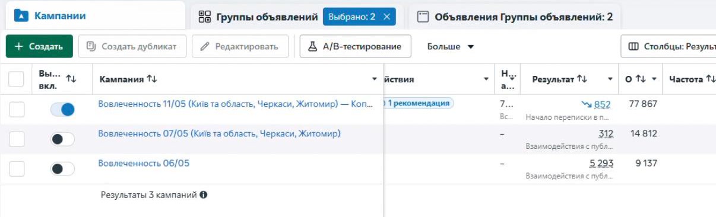
Task: Open действия column dropdown arrow
Action: (486, 79)
